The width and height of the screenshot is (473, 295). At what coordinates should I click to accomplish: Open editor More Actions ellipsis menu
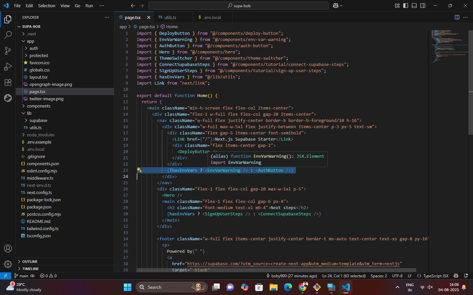[465, 17]
